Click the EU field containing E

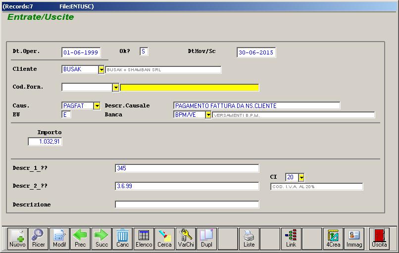pos(66,114)
